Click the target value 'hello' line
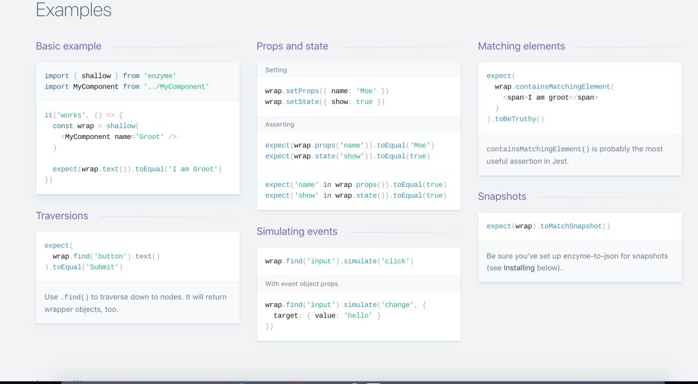Screen dimensions: 698x384 coord(327,315)
